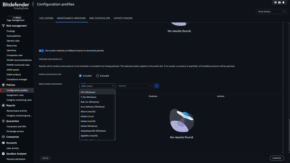Click the More button in the sidebar

17,18
